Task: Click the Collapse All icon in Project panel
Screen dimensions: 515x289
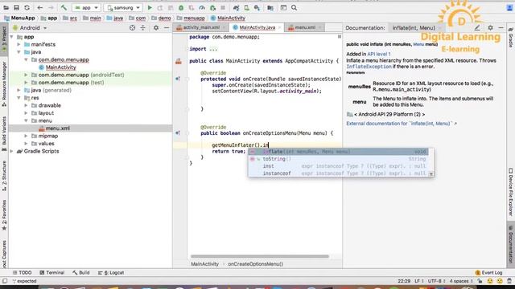Action: click(143, 28)
